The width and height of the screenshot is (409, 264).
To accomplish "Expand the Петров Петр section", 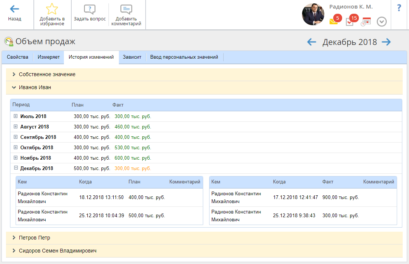I will (14, 238).
